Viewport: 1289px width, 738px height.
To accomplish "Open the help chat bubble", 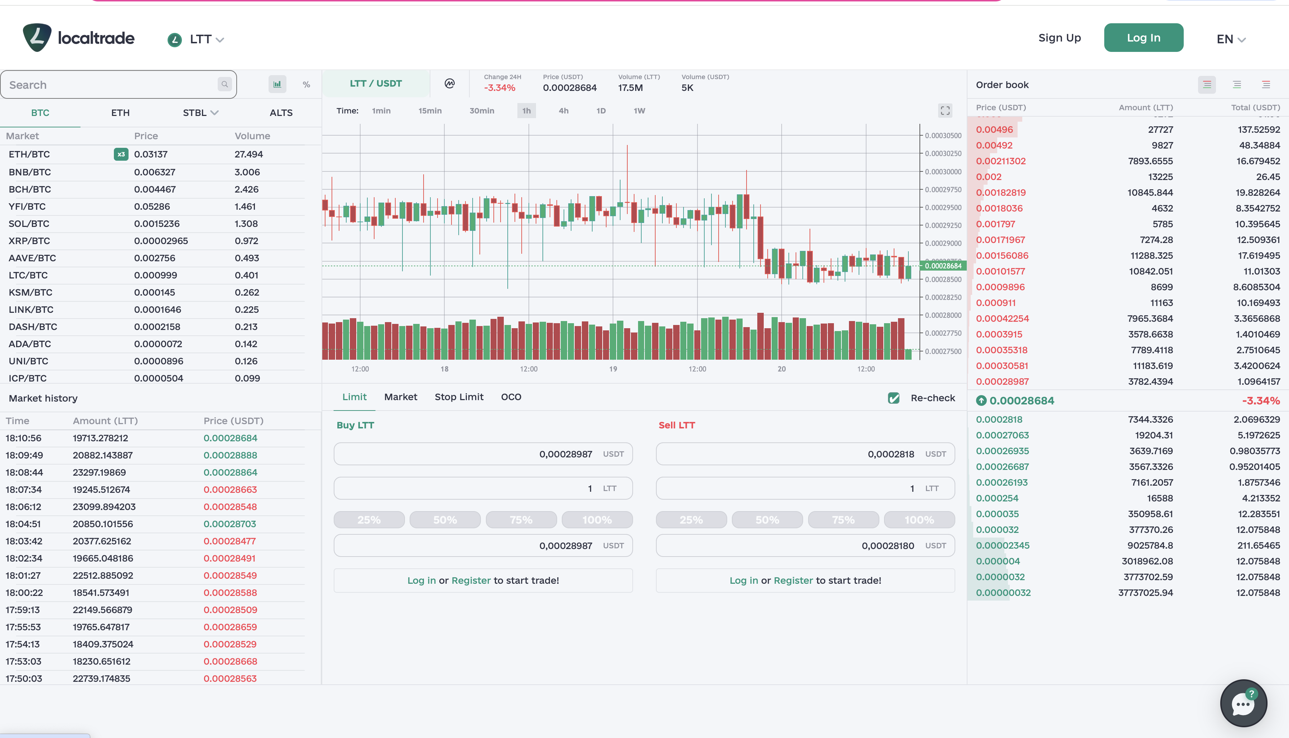I will click(x=1243, y=703).
